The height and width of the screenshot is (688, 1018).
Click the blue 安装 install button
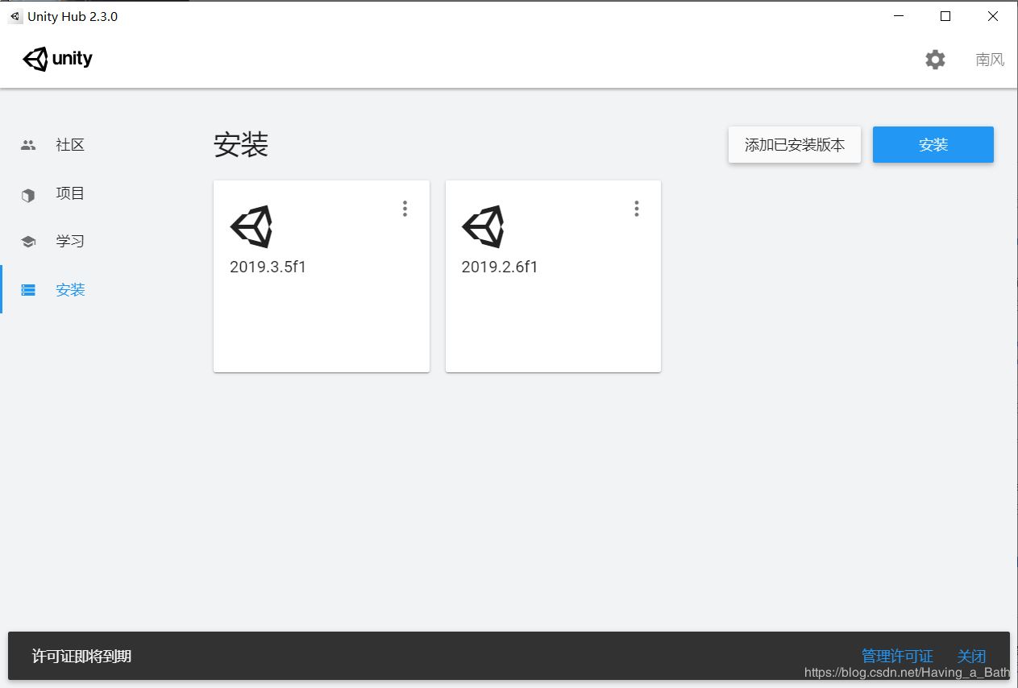coord(933,145)
